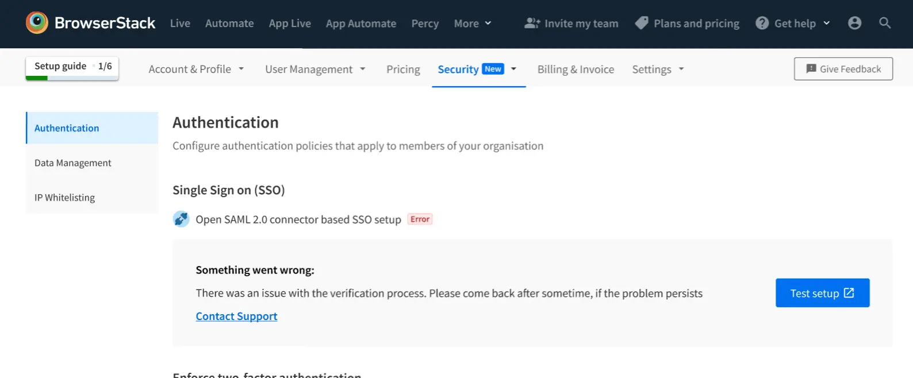Navigate to Percy

coord(425,24)
